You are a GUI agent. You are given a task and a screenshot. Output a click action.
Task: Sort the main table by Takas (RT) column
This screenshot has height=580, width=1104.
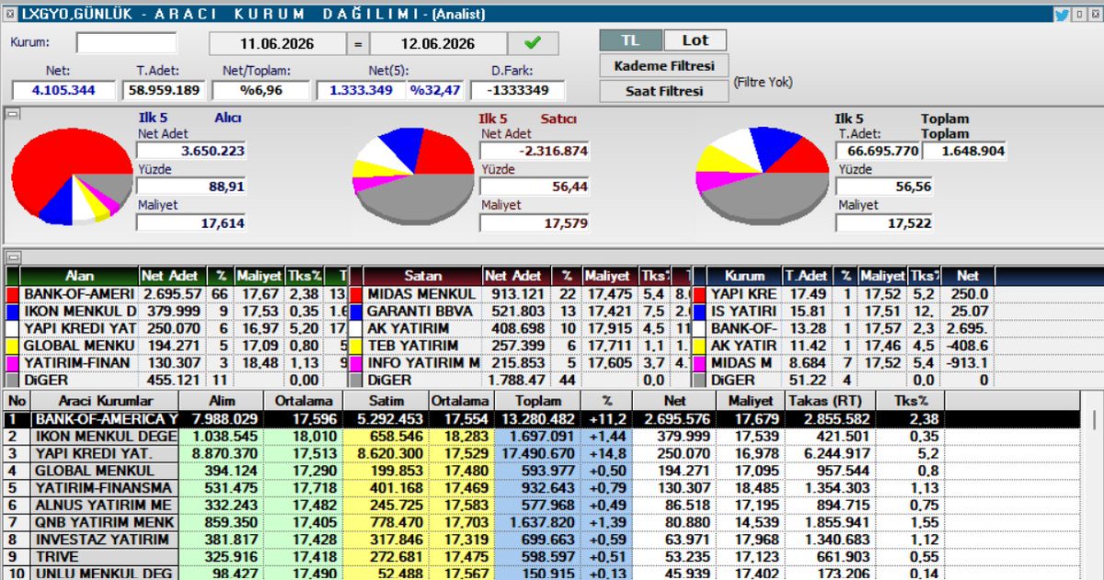829,401
